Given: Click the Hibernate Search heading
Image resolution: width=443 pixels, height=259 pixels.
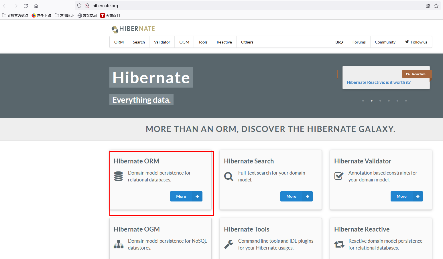Looking at the screenshot, I should coord(249,161).
